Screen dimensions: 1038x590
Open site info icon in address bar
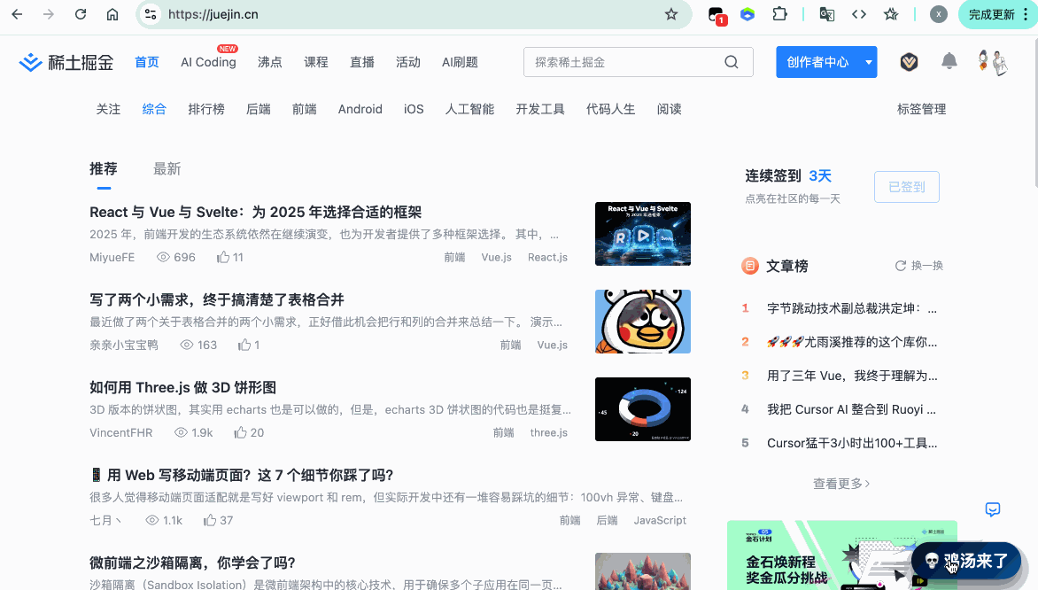click(x=151, y=14)
